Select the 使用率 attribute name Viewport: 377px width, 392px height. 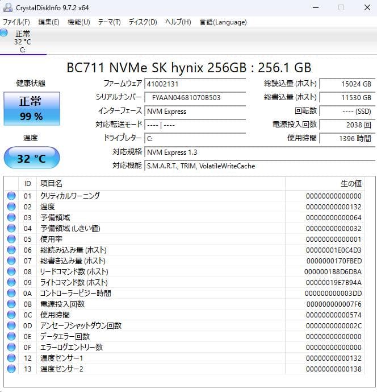pos(51,239)
